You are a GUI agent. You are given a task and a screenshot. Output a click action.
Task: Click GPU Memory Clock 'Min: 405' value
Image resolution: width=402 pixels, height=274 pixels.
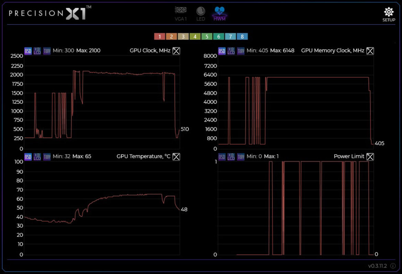click(257, 50)
